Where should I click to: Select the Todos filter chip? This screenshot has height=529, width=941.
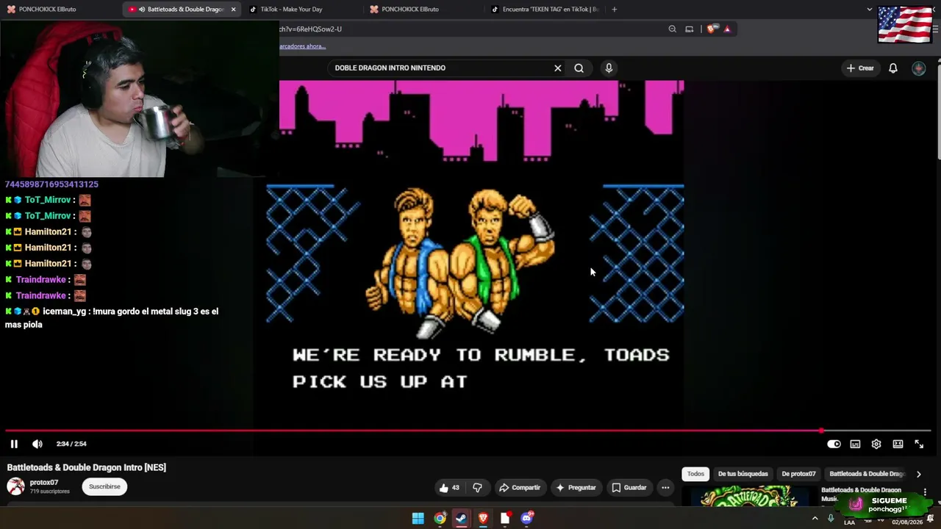point(695,474)
